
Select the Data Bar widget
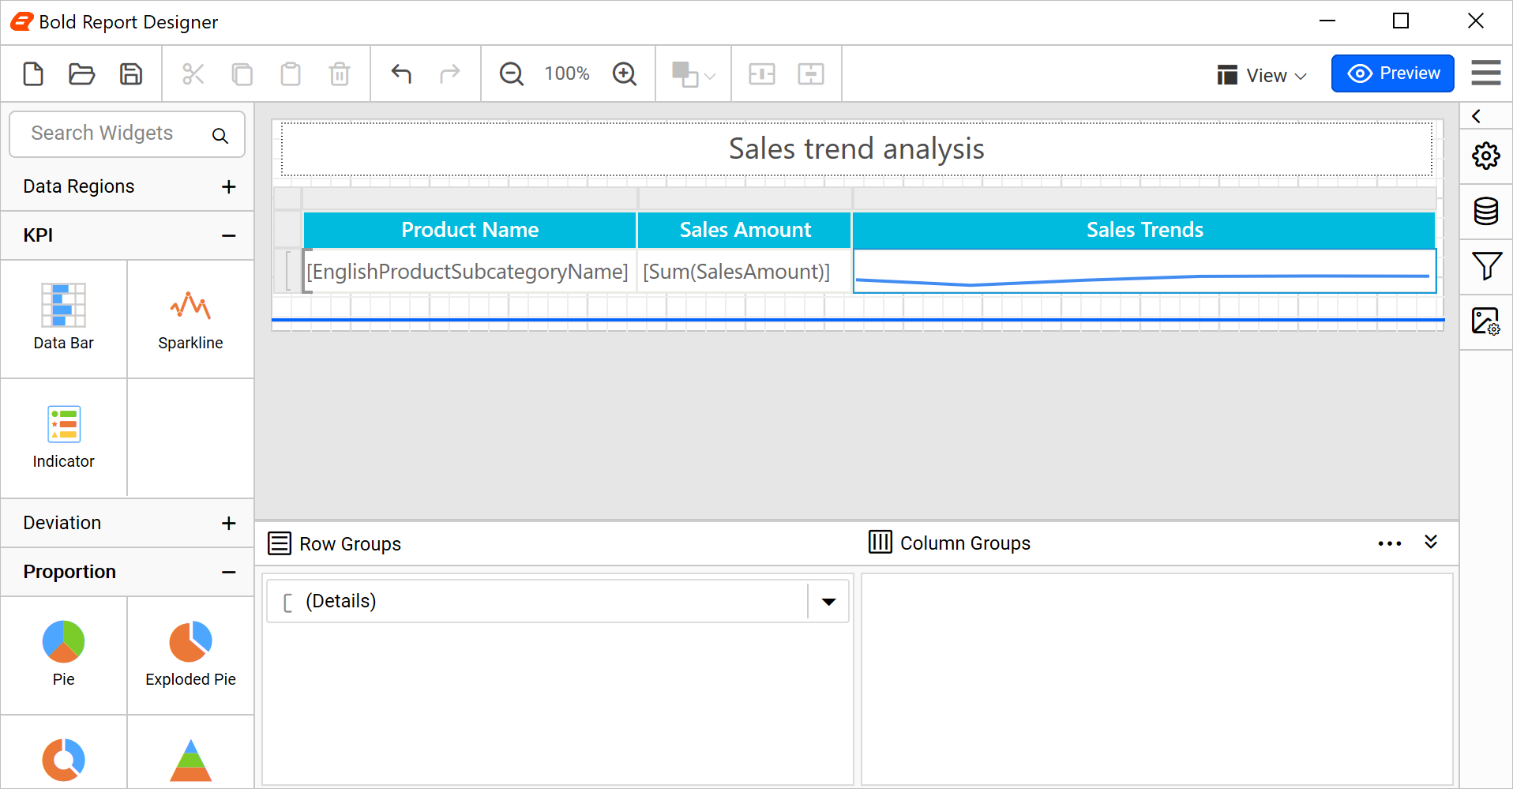coord(64,318)
